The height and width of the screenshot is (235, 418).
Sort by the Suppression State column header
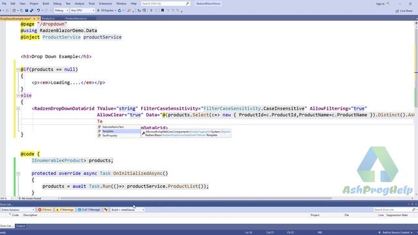pyautogui.click(x=397, y=215)
